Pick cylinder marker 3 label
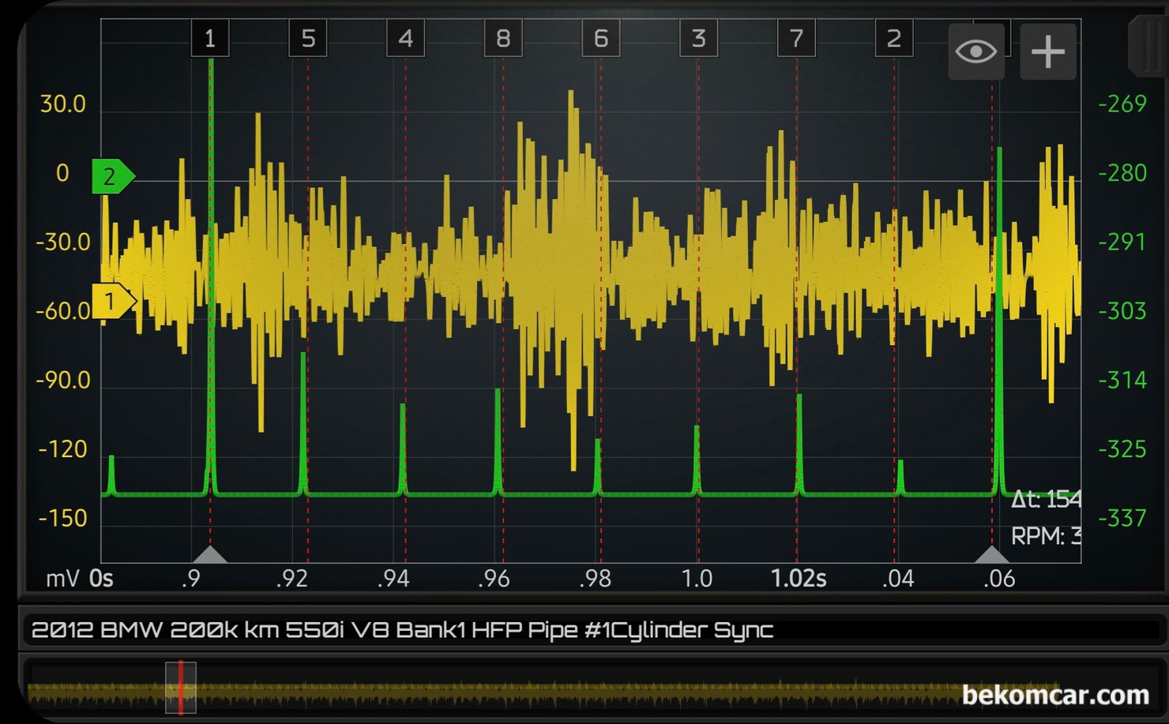 pyautogui.click(x=698, y=39)
